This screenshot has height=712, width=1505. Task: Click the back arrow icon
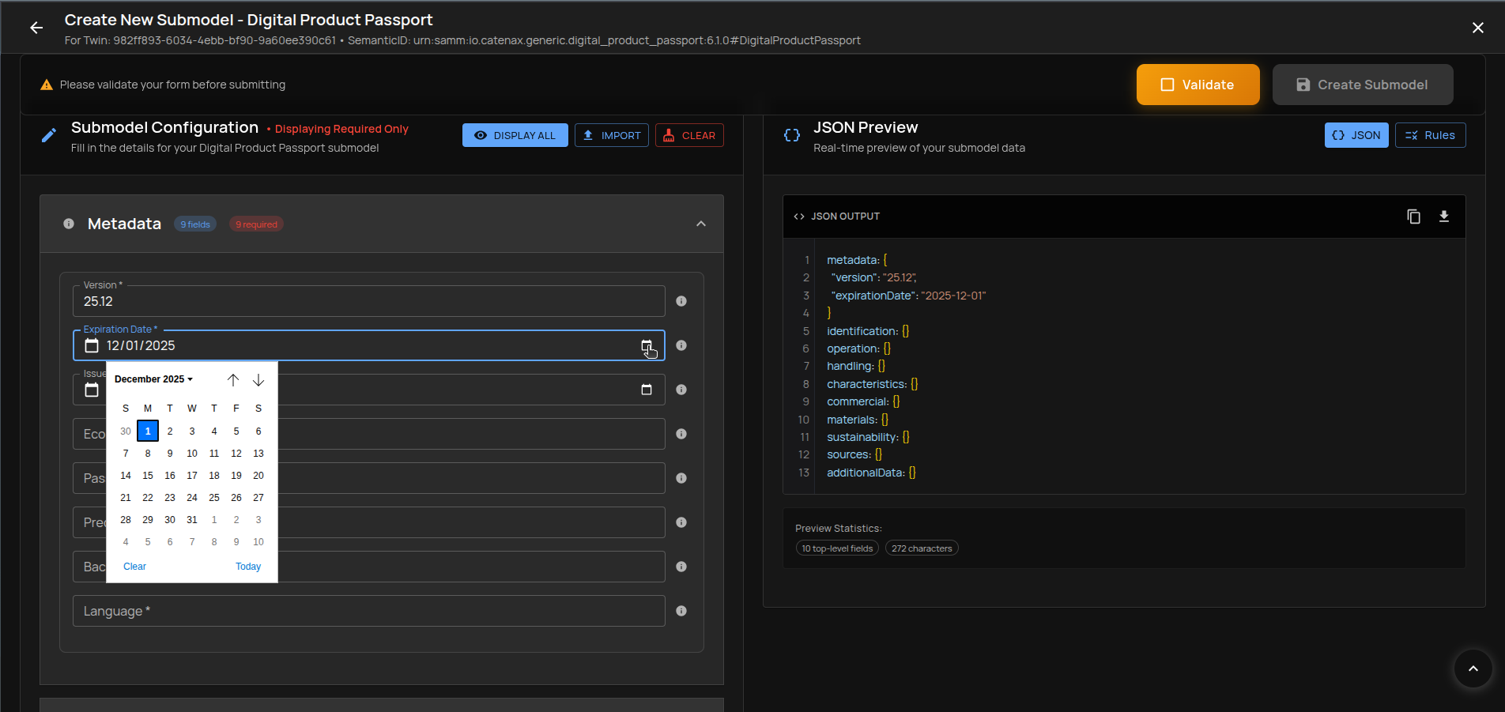[x=36, y=28]
